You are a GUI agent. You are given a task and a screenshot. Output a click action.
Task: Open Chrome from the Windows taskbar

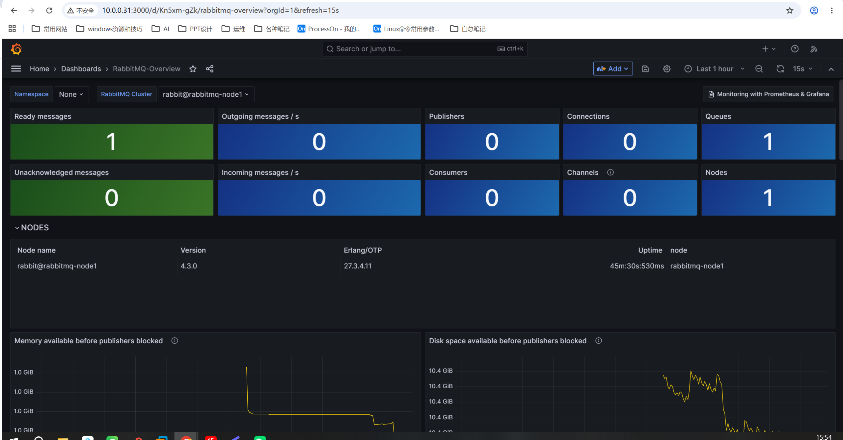186,437
